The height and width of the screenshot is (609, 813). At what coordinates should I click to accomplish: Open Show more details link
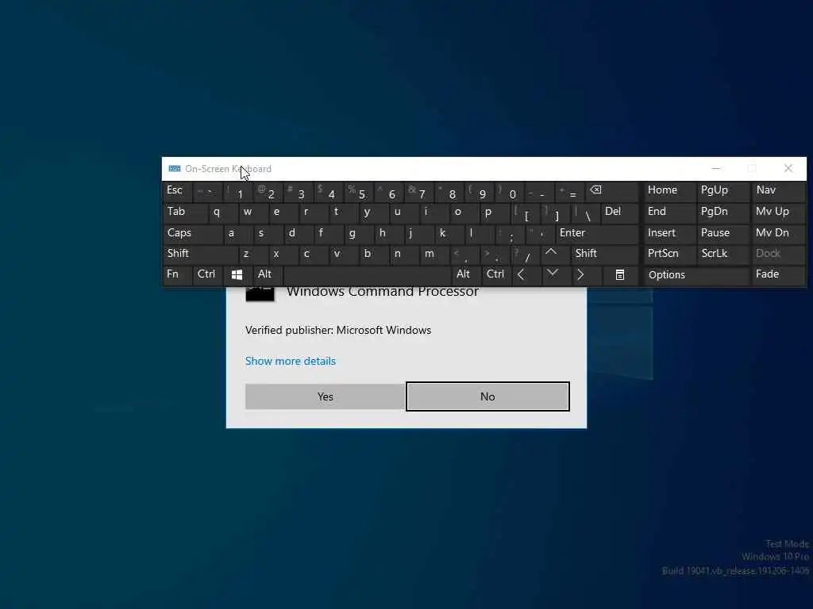tap(291, 361)
